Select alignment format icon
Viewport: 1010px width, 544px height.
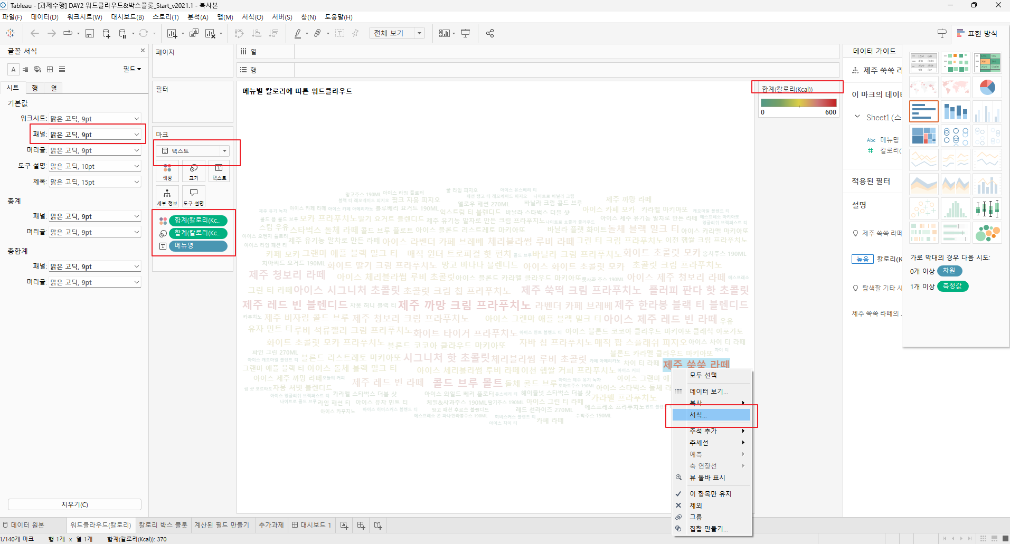pos(25,69)
